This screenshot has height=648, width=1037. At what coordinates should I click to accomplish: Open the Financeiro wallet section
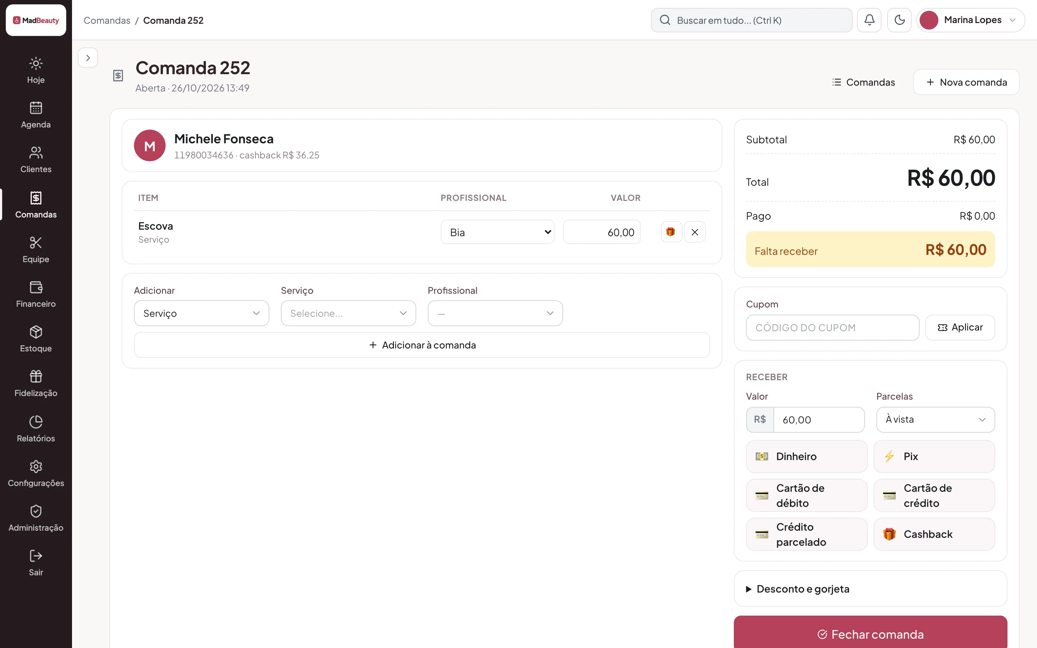pos(36,294)
